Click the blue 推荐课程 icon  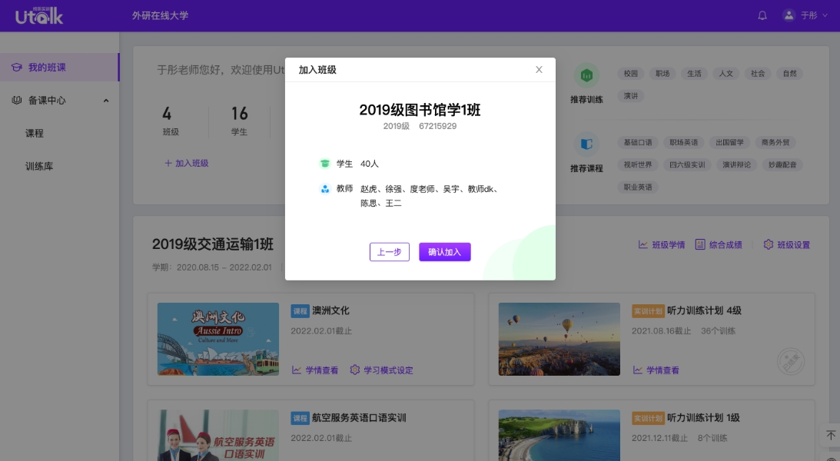coord(586,144)
